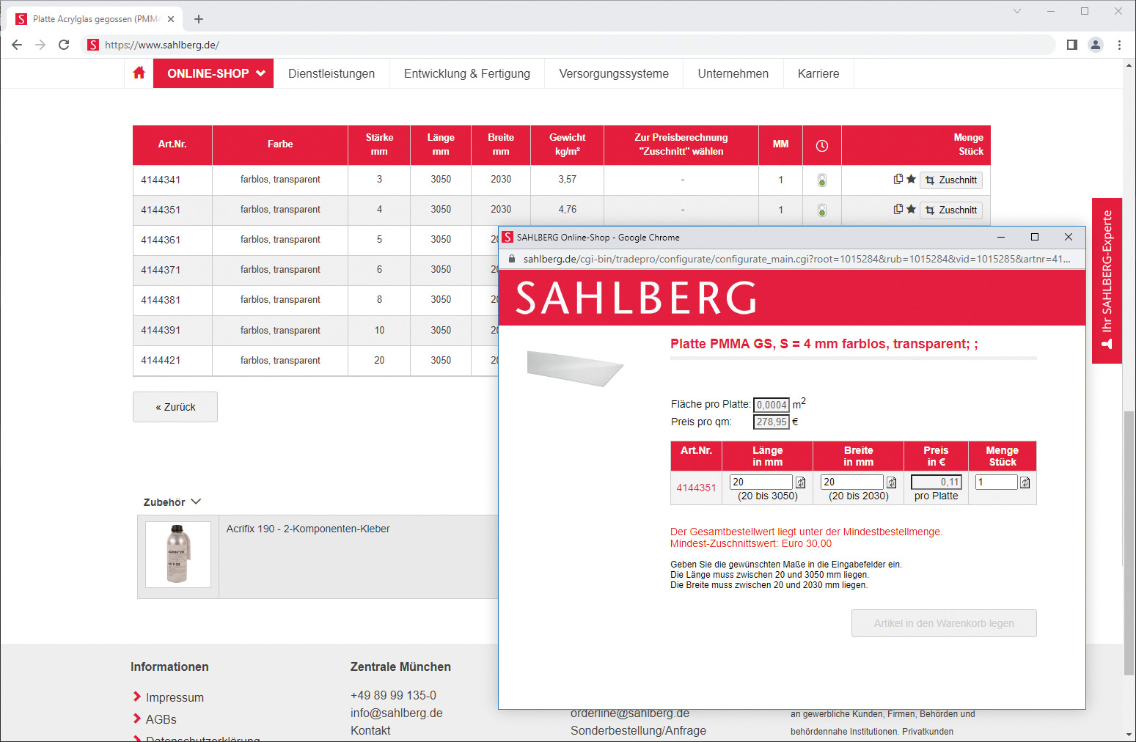This screenshot has width=1136, height=742.
Task: Click article number 4144381 in the table
Action: click(x=161, y=300)
